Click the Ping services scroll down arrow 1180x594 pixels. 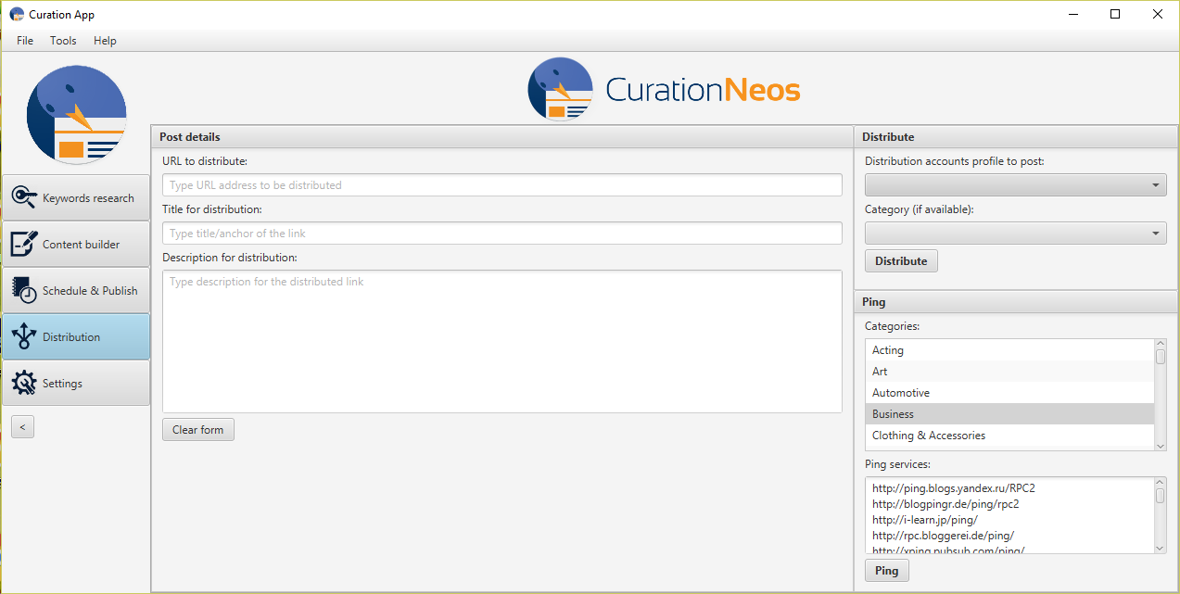coord(1161,548)
